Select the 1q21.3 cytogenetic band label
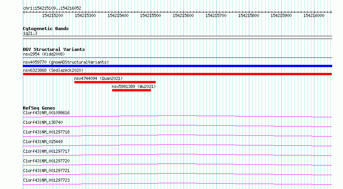 pyautogui.click(x=30, y=33)
